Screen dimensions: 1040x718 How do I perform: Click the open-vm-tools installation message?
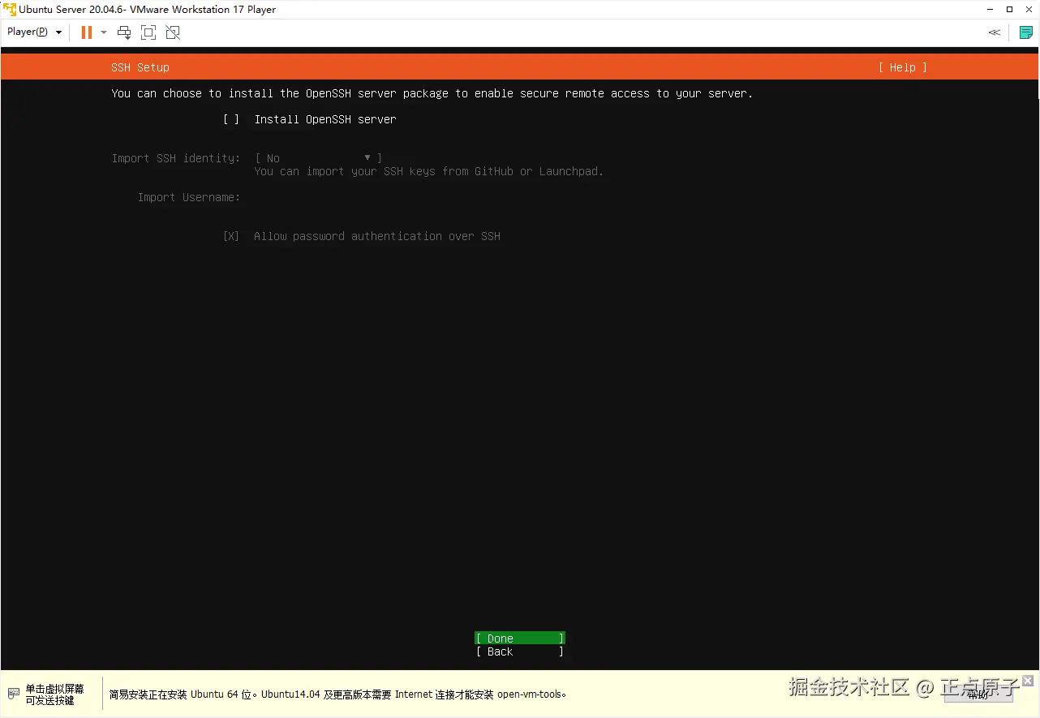pyautogui.click(x=338, y=694)
